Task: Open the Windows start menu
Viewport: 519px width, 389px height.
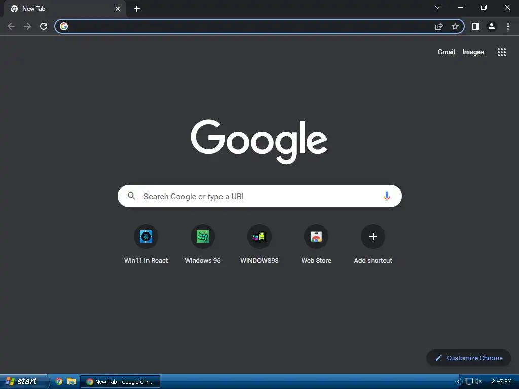Action: coord(24,381)
